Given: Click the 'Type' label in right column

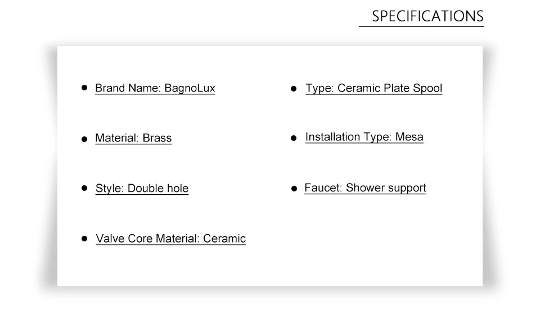Looking at the screenshot, I should (x=318, y=88).
